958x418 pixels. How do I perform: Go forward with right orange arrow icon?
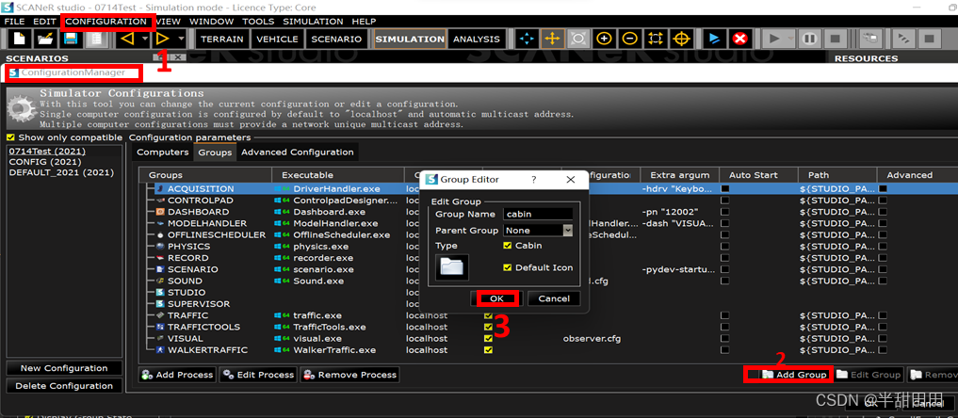click(163, 39)
